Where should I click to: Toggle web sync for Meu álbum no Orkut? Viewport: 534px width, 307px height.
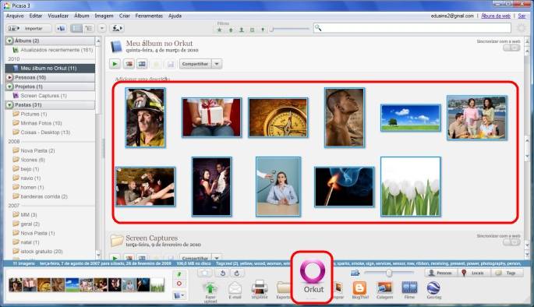point(511,48)
